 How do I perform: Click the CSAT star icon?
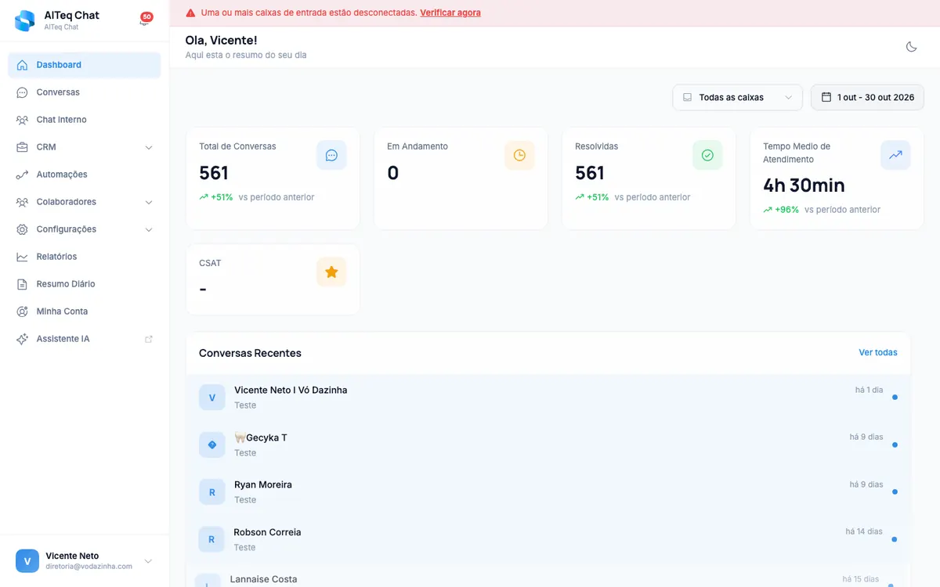331,272
